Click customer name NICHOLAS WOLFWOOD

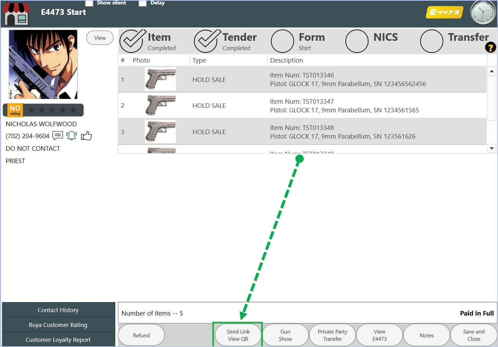pyautogui.click(x=41, y=124)
